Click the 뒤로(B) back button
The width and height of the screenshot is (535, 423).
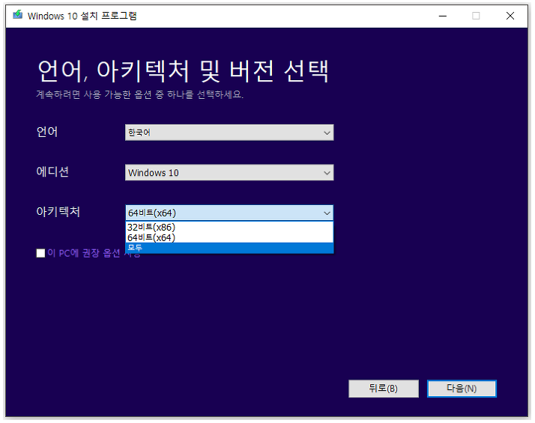tap(383, 389)
